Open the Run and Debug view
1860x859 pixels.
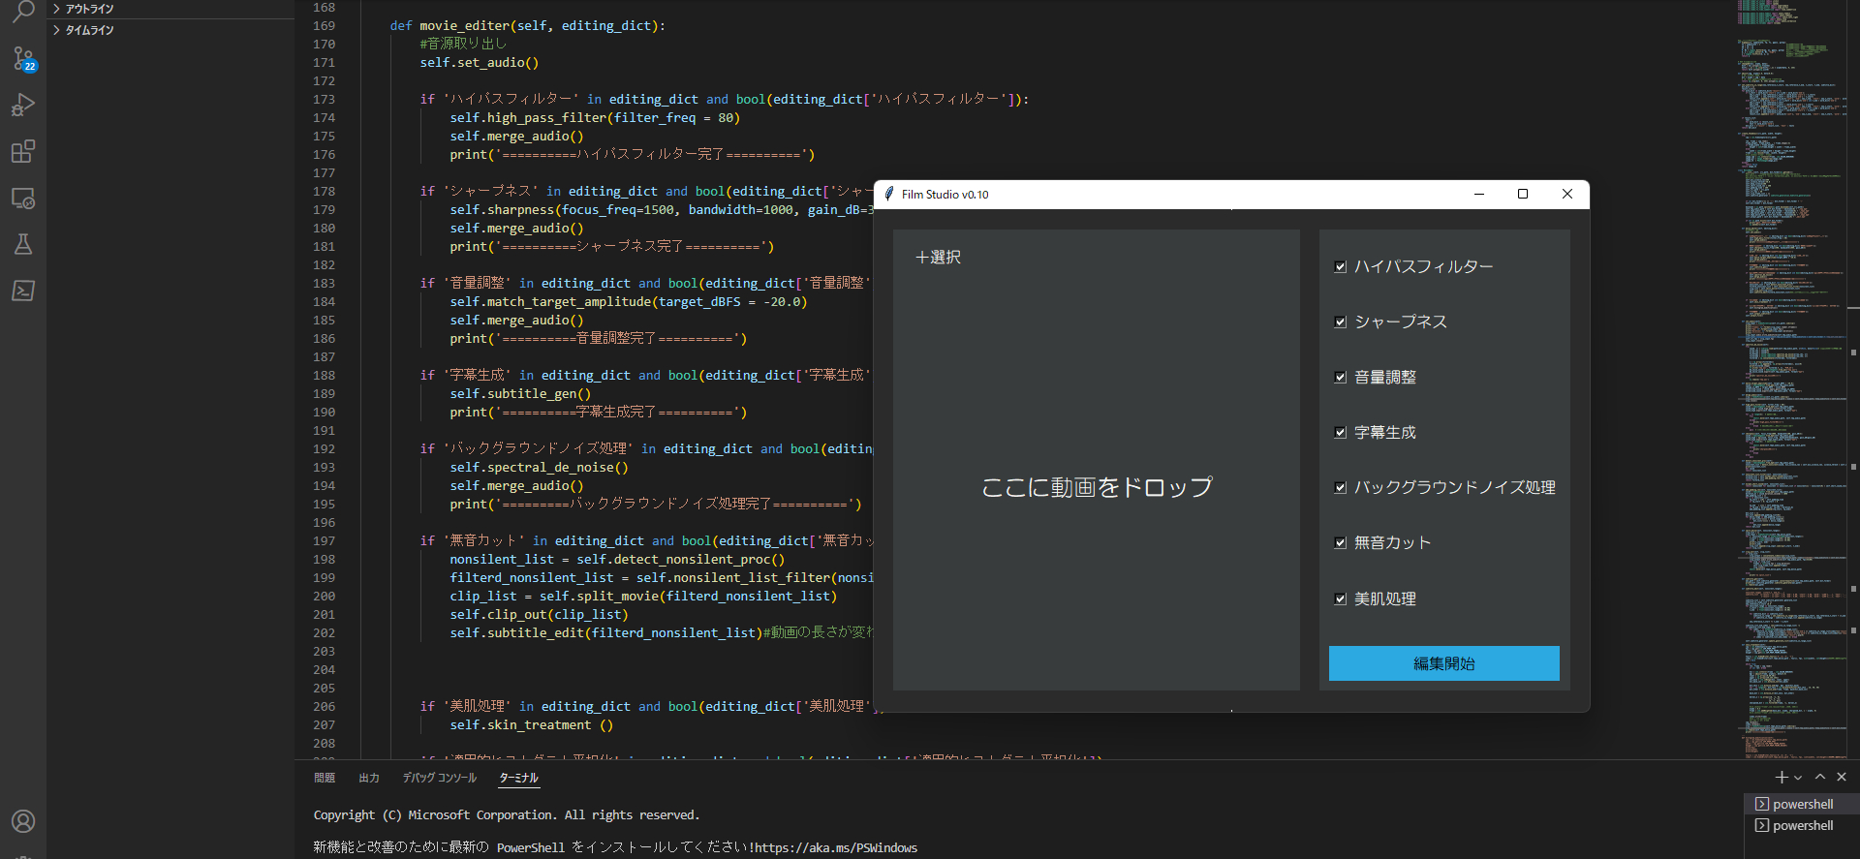23,105
